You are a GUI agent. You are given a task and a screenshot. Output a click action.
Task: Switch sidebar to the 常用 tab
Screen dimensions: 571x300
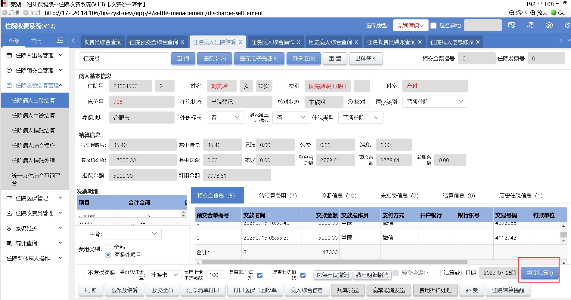tap(36, 41)
